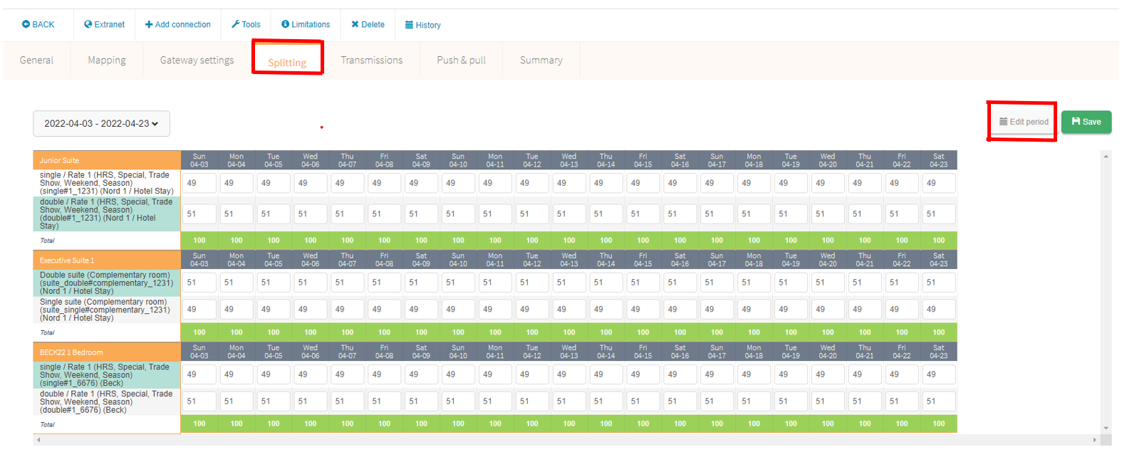This screenshot has width=1122, height=452.
Task: View the Summary tab
Action: click(x=541, y=61)
